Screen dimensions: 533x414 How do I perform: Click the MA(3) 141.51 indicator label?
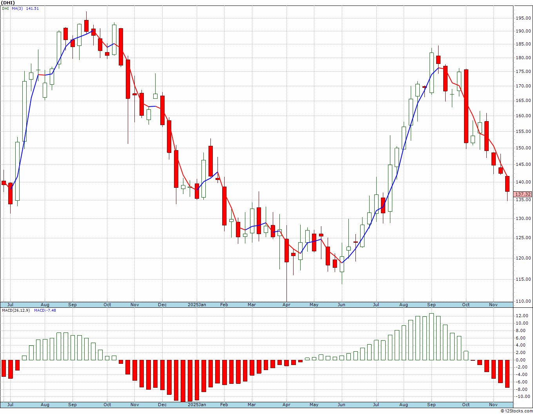tap(25, 8)
